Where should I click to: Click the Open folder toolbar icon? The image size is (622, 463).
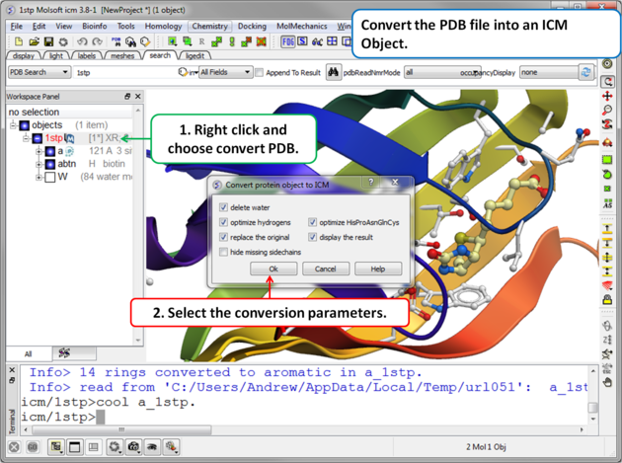point(34,41)
